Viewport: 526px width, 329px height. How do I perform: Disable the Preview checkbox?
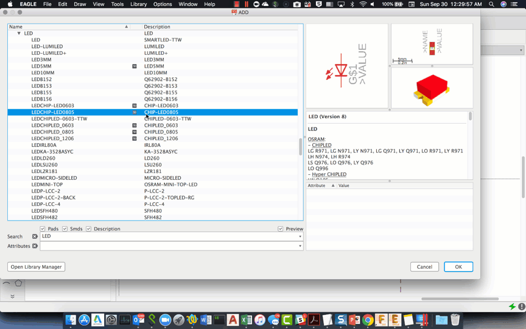tap(280, 229)
